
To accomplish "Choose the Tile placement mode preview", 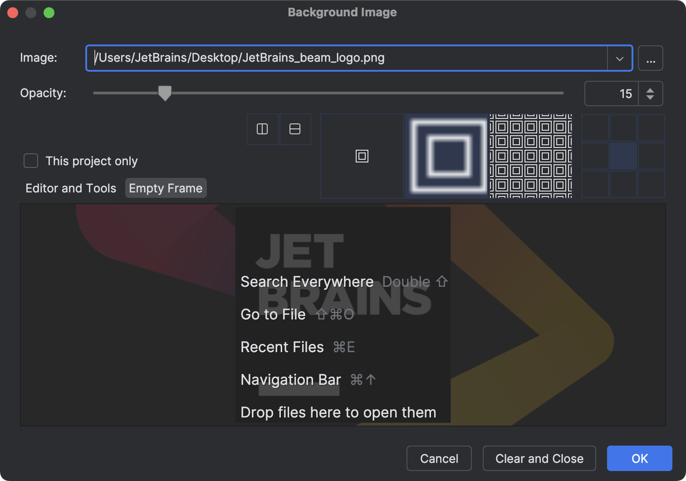I will point(531,156).
